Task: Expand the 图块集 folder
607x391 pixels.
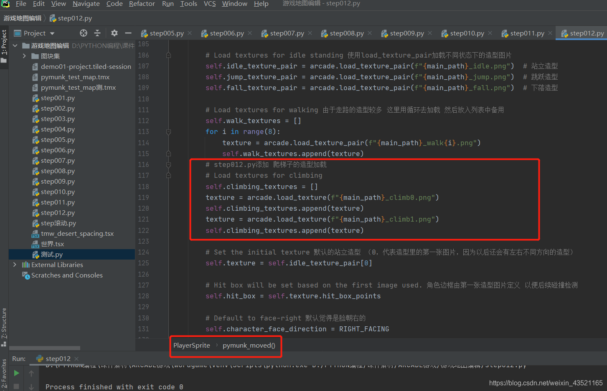Action: pos(24,56)
